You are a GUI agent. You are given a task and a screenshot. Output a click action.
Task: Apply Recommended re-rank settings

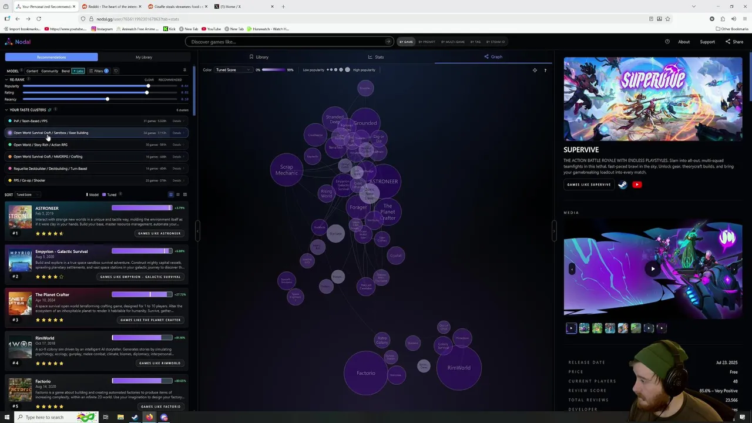(170, 80)
